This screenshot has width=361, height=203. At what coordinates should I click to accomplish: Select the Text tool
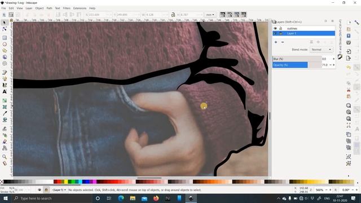point(5,91)
